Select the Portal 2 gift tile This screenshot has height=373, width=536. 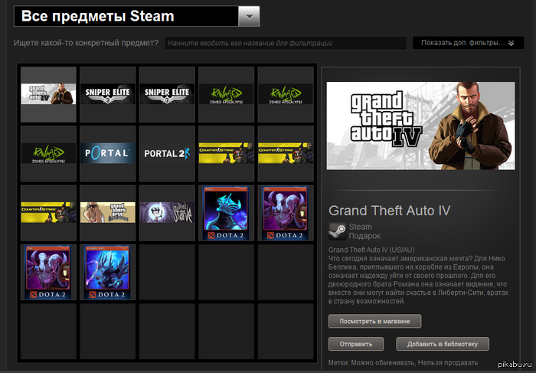click(167, 153)
